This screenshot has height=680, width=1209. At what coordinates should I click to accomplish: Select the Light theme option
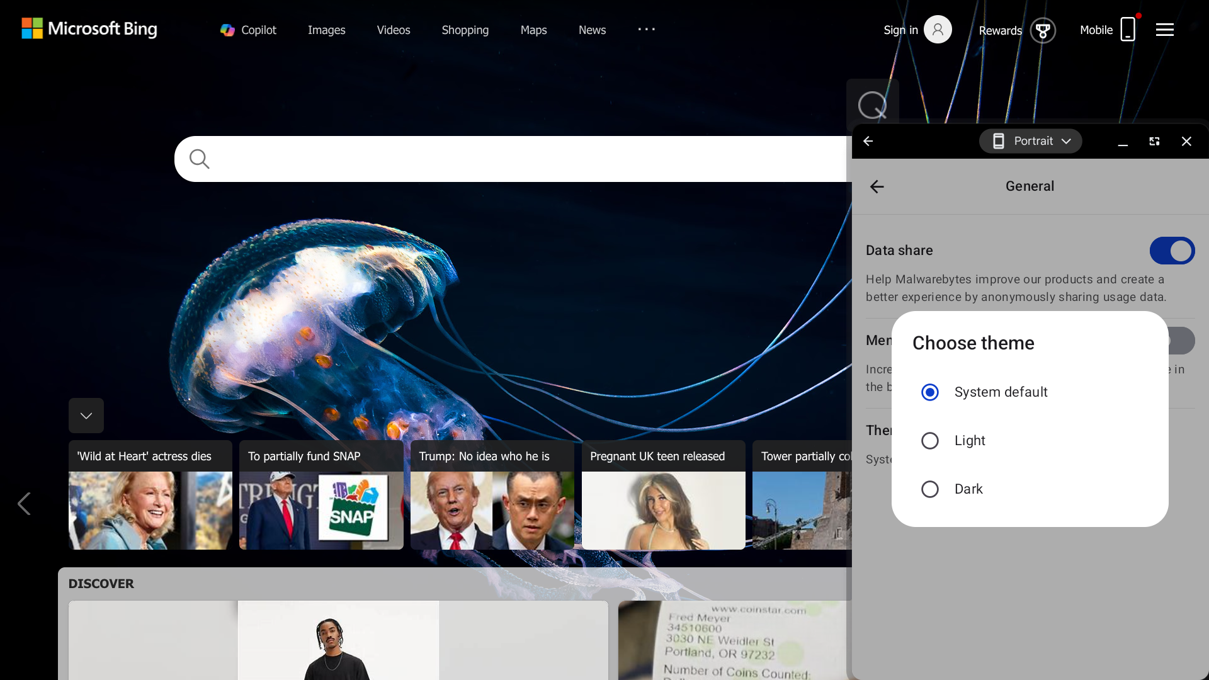1030,441
